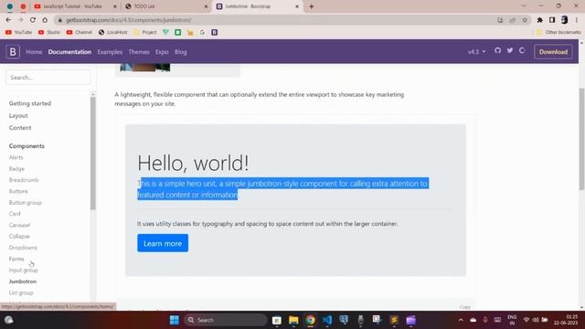Click the Learn more button
Viewport: 585px width, 329px height.
(163, 243)
